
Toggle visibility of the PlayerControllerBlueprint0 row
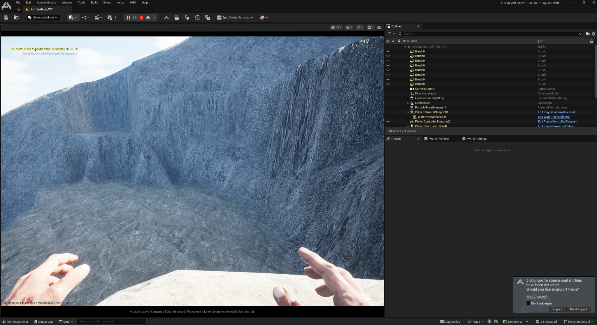(x=388, y=122)
